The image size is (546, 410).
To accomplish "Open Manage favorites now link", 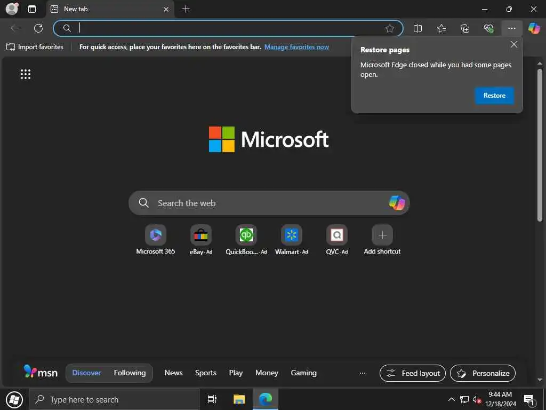I will (296, 47).
